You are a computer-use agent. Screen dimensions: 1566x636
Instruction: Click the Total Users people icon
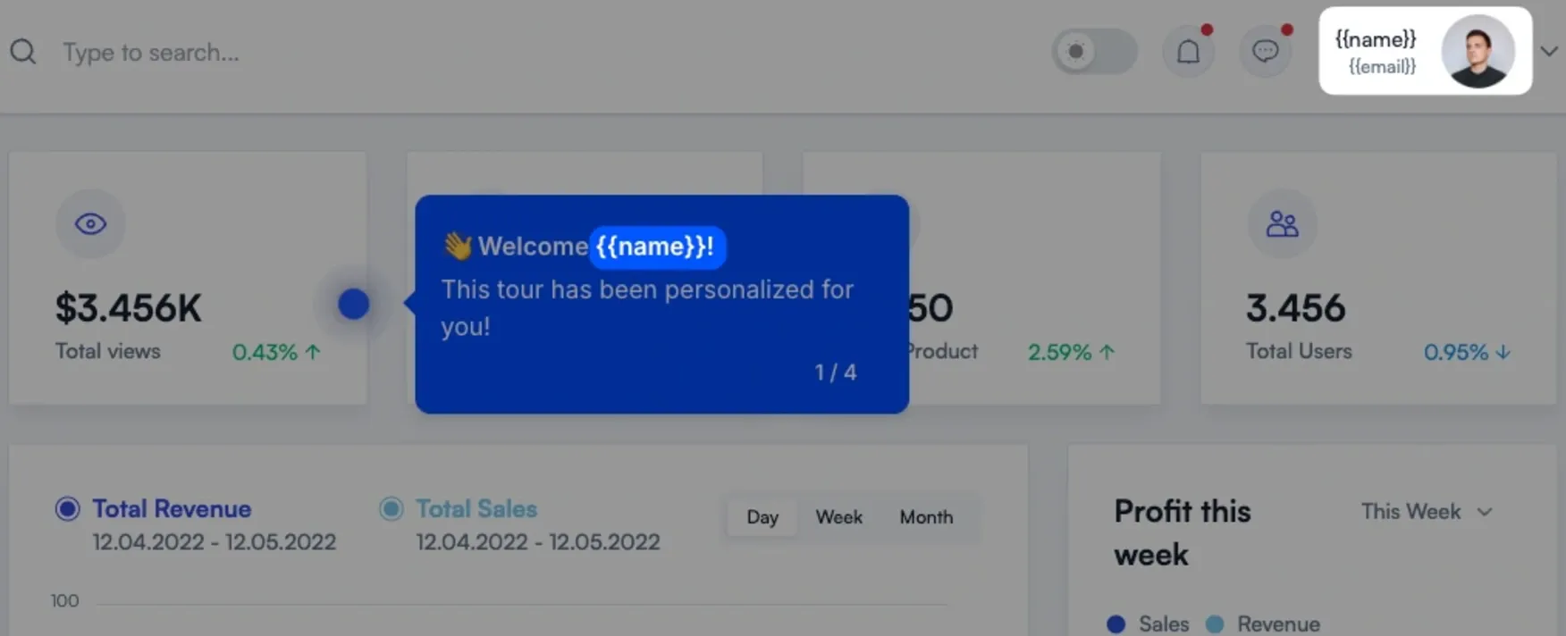click(x=1282, y=223)
